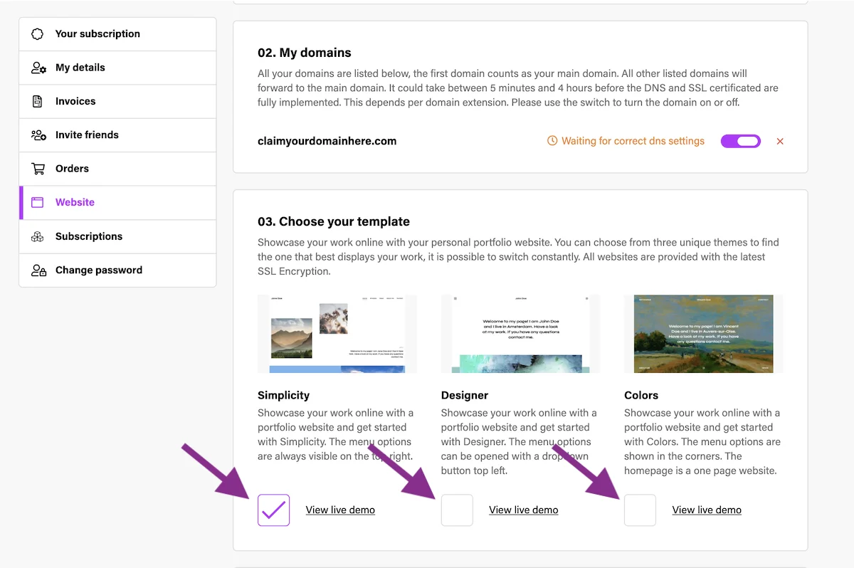Go to the Subscriptions menu item
This screenshot has width=854, height=568.
pos(89,236)
